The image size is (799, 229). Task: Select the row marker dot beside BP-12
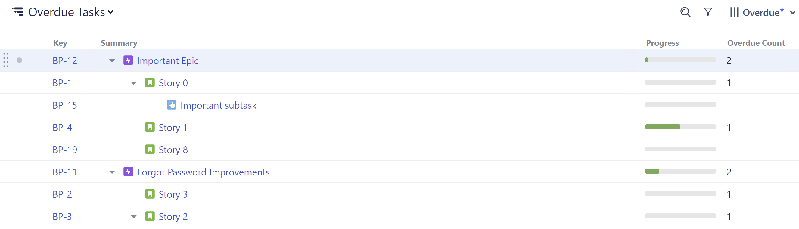pos(19,60)
